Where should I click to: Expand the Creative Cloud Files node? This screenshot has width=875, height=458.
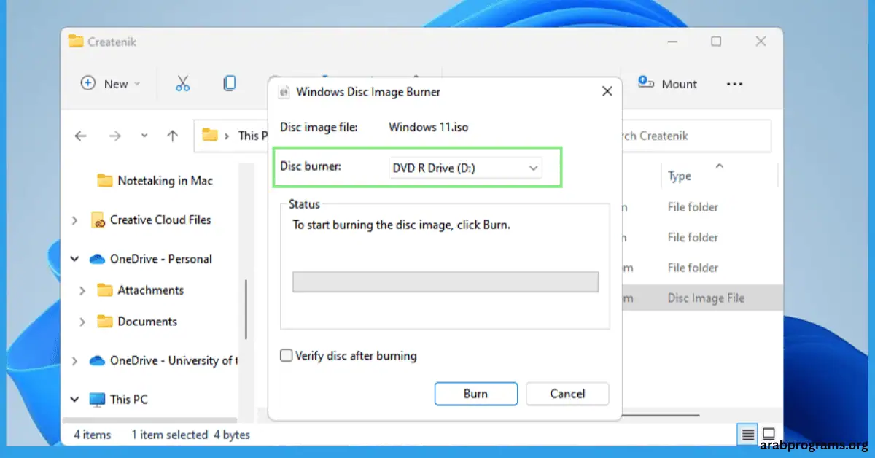point(74,220)
